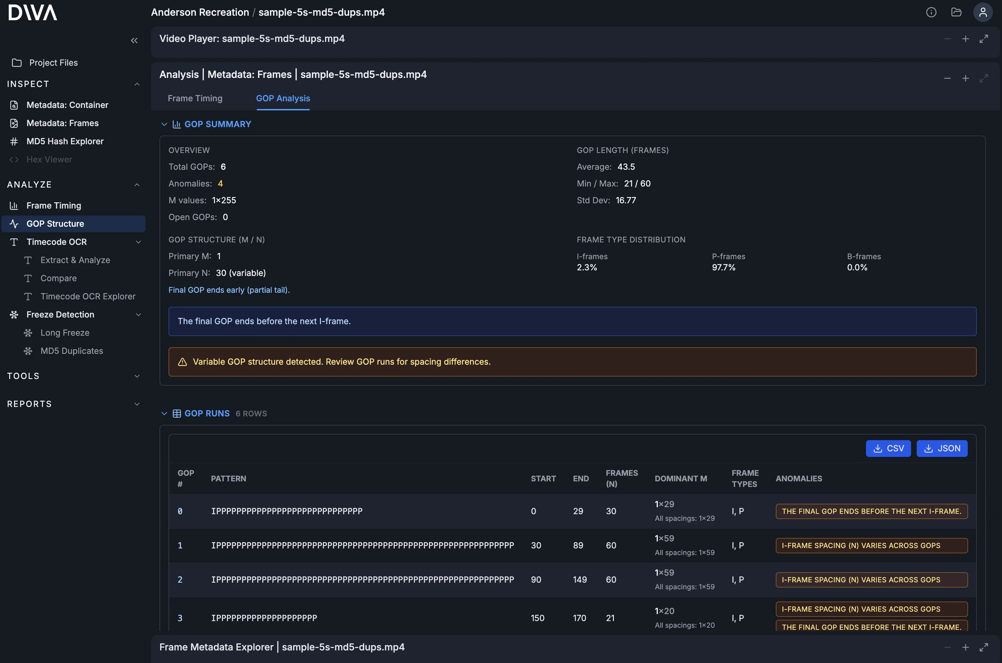Collapse the GOP RUNS section
1002x663 pixels.
point(164,414)
